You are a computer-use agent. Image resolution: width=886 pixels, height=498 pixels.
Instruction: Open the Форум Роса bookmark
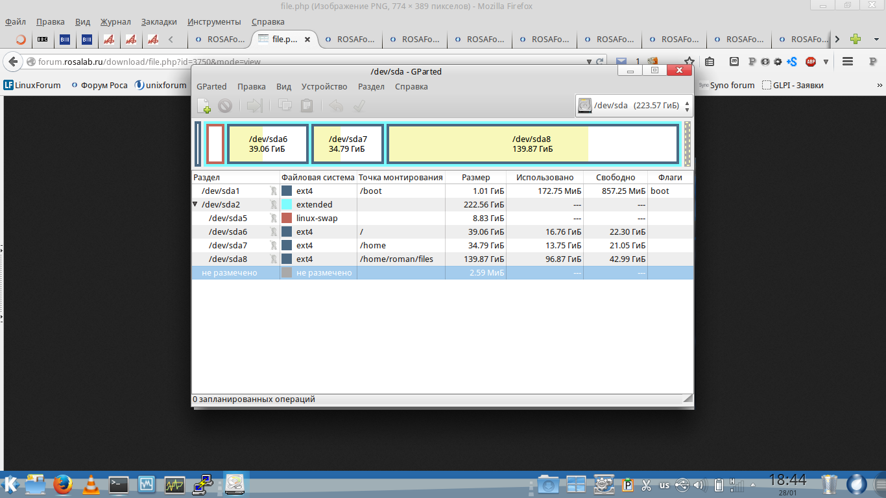tap(99, 85)
